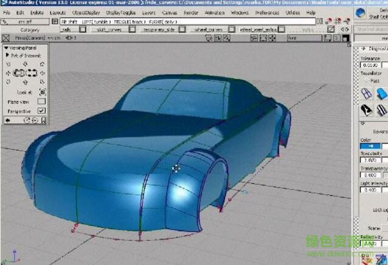Screen dimensions: 388x265
Task: Click the bookmark icon in viewing panel
Action: tap(43, 120)
